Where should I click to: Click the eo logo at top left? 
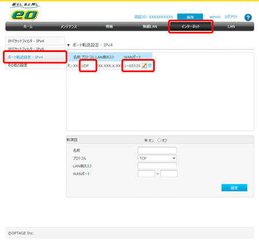(x=25, y=15)
